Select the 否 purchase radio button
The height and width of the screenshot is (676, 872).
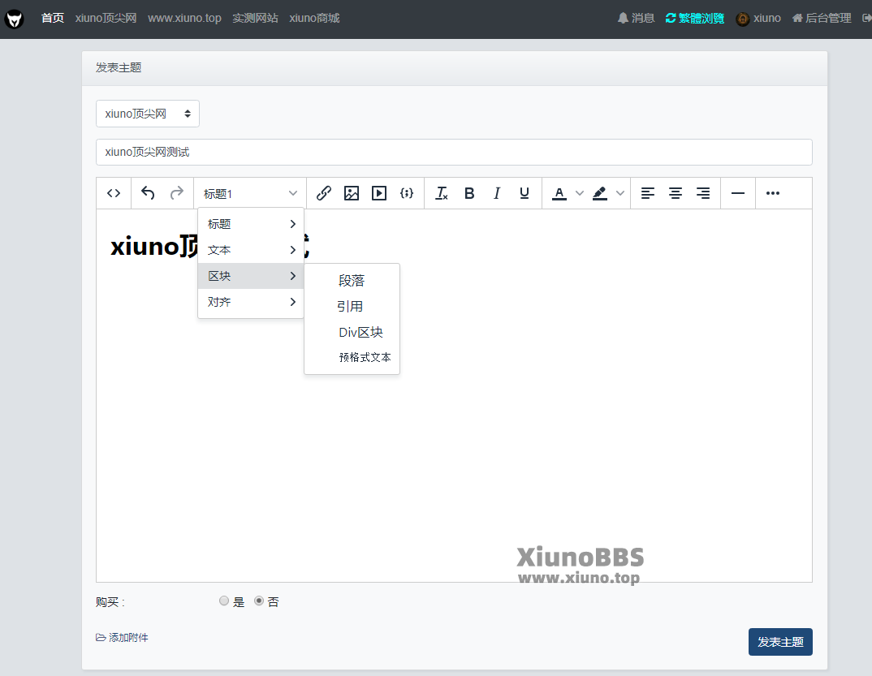pyautogui.click(x=259, y=601)
